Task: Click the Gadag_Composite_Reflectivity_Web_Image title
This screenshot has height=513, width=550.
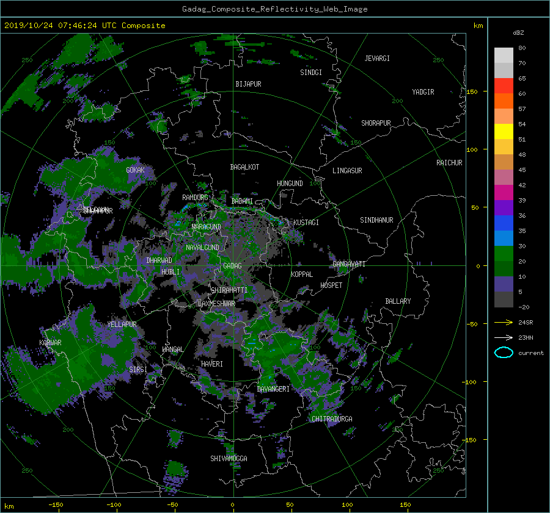Action: pos(274,9)
